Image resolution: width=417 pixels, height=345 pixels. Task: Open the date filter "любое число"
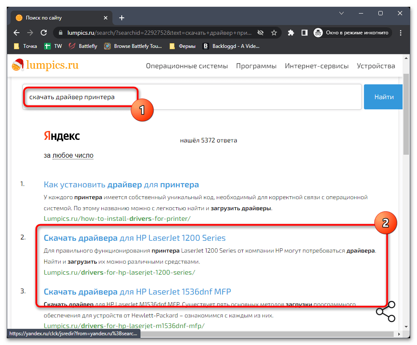pos(73,156)
